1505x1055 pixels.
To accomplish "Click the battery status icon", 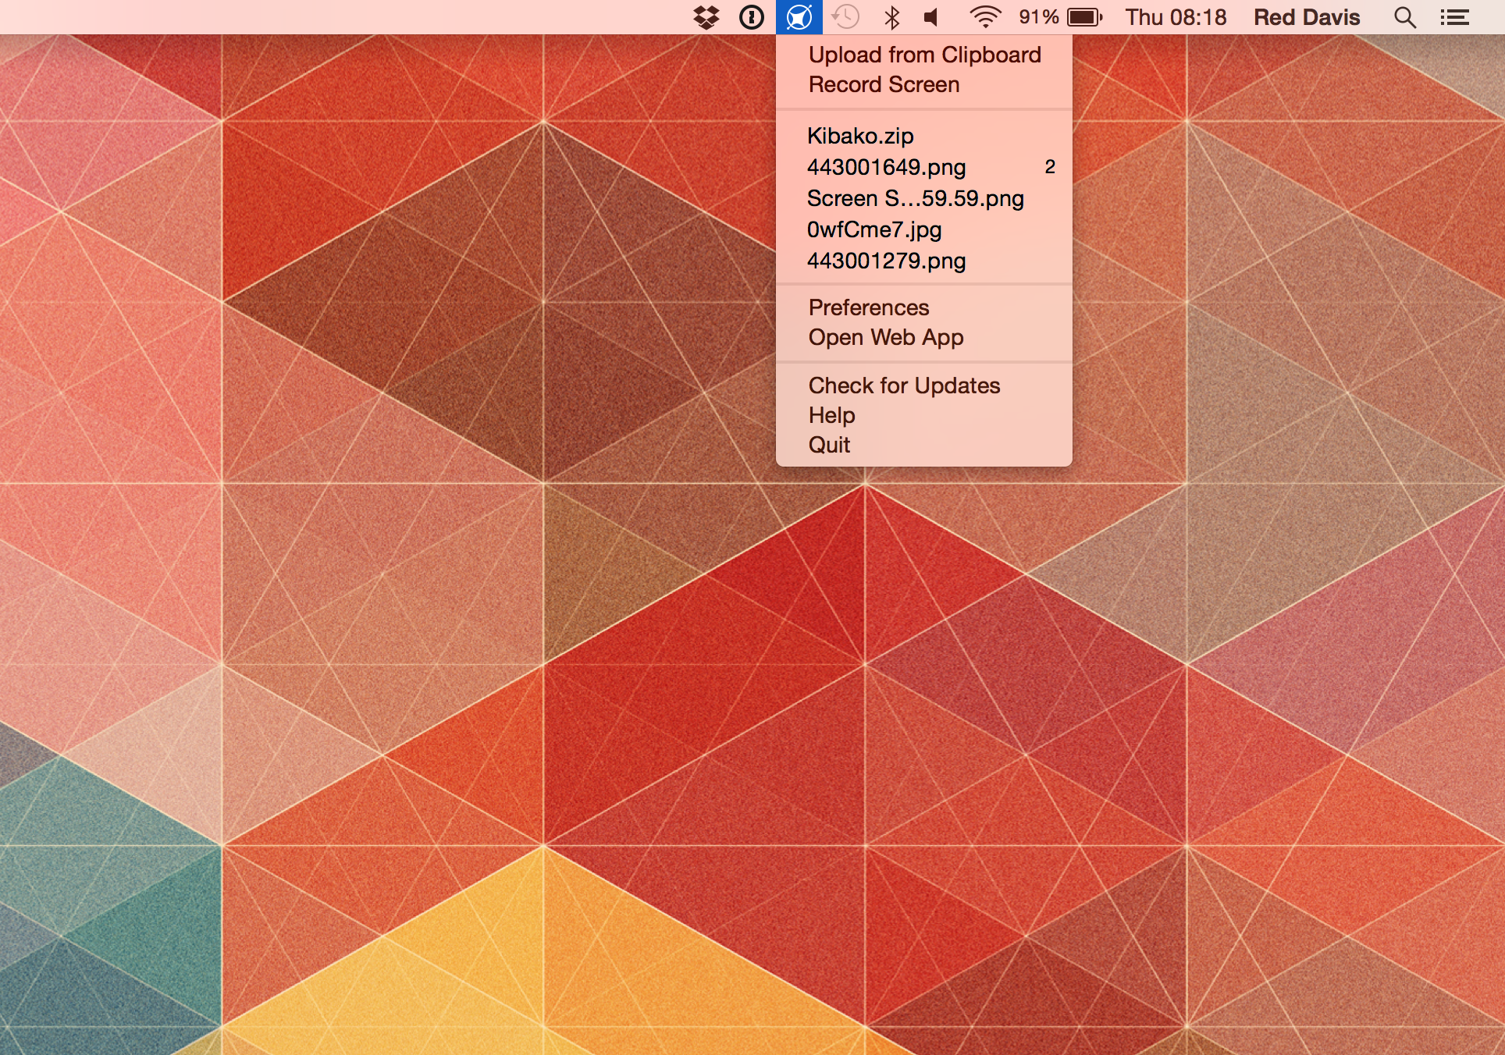I will coord(1084,17).
